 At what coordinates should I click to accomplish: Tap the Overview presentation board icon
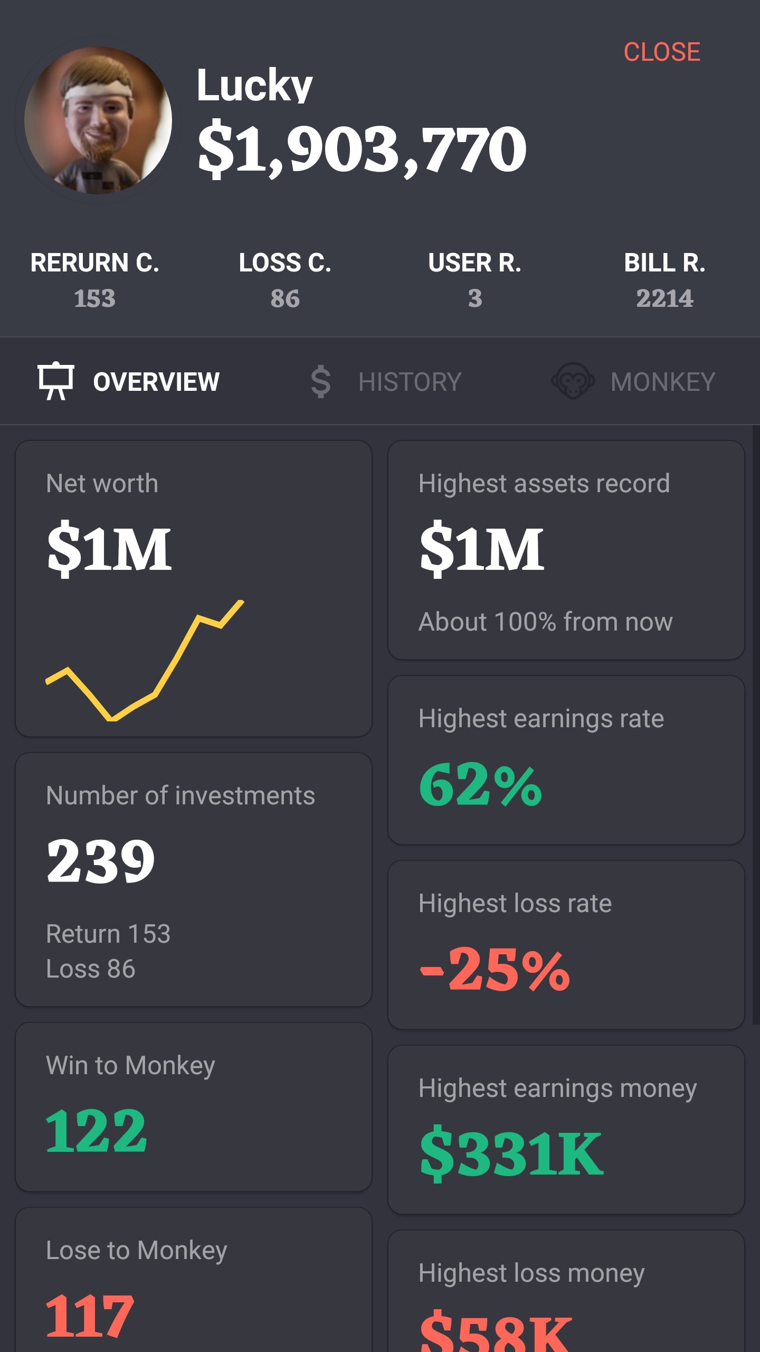click(55, 381)
